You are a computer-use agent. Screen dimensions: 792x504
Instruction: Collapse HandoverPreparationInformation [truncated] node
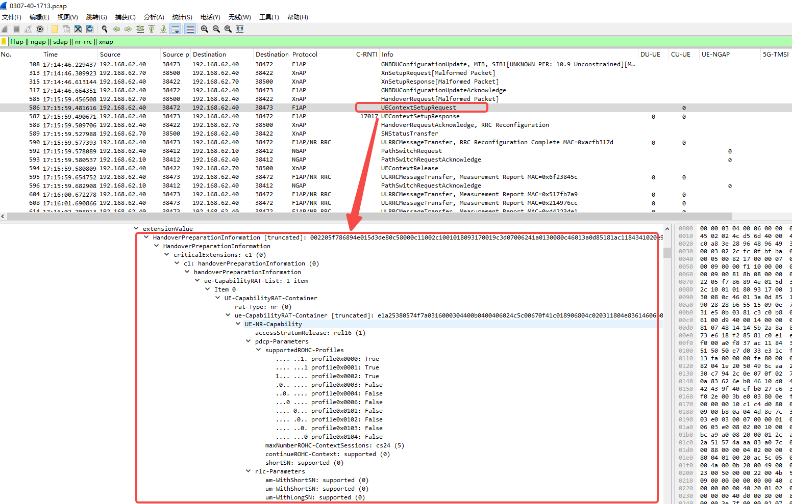[x=146, y=237]
